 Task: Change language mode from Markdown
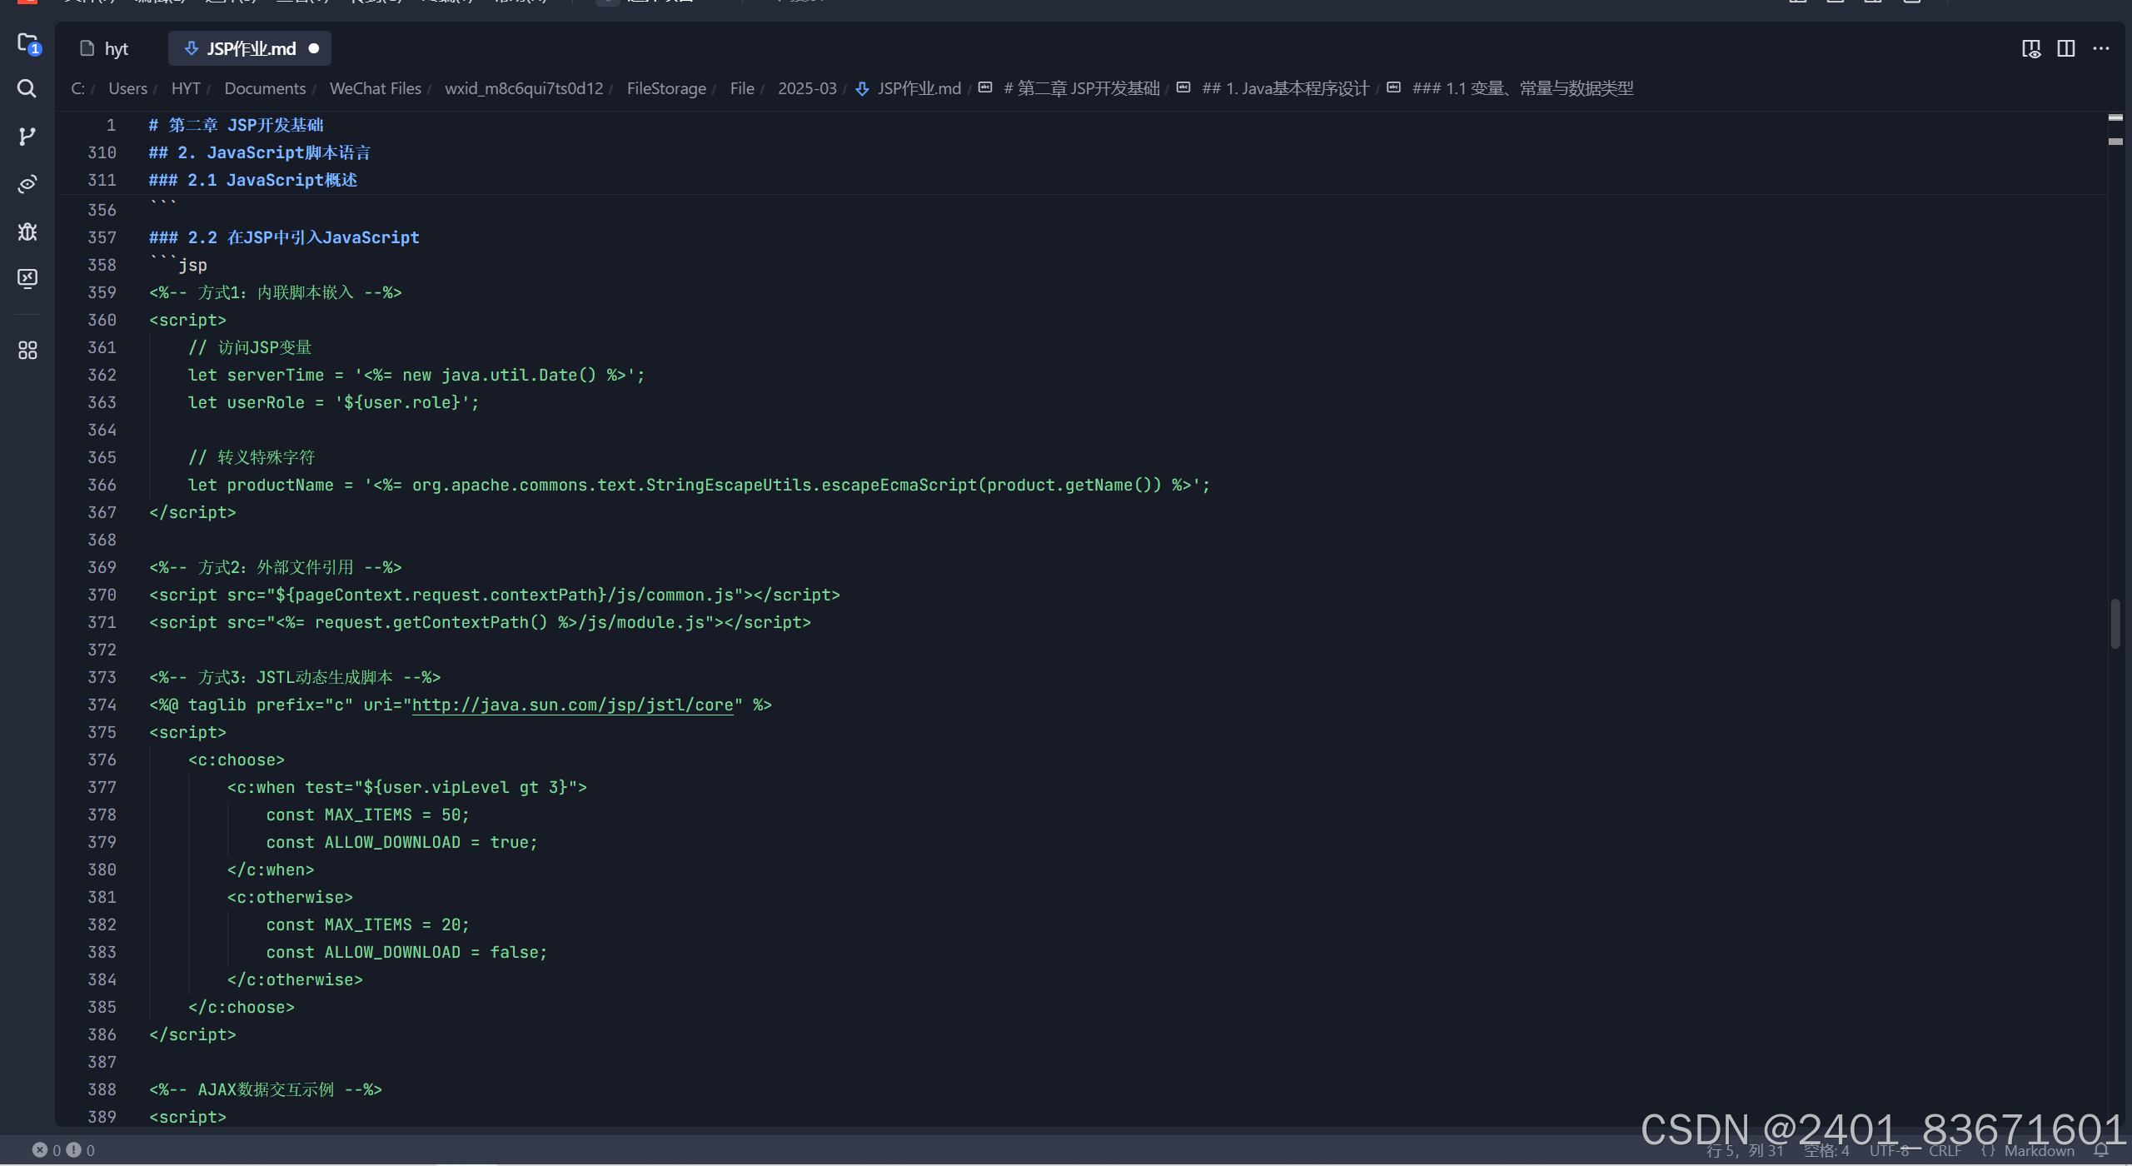click(x=2038, y=1150)
